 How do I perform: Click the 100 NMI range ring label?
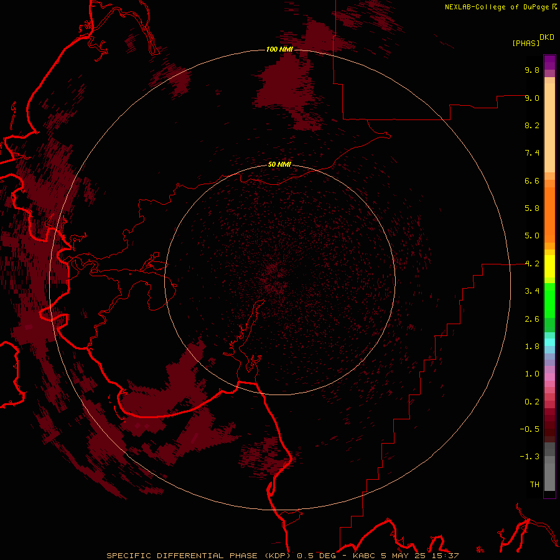(x=279, y=49)
